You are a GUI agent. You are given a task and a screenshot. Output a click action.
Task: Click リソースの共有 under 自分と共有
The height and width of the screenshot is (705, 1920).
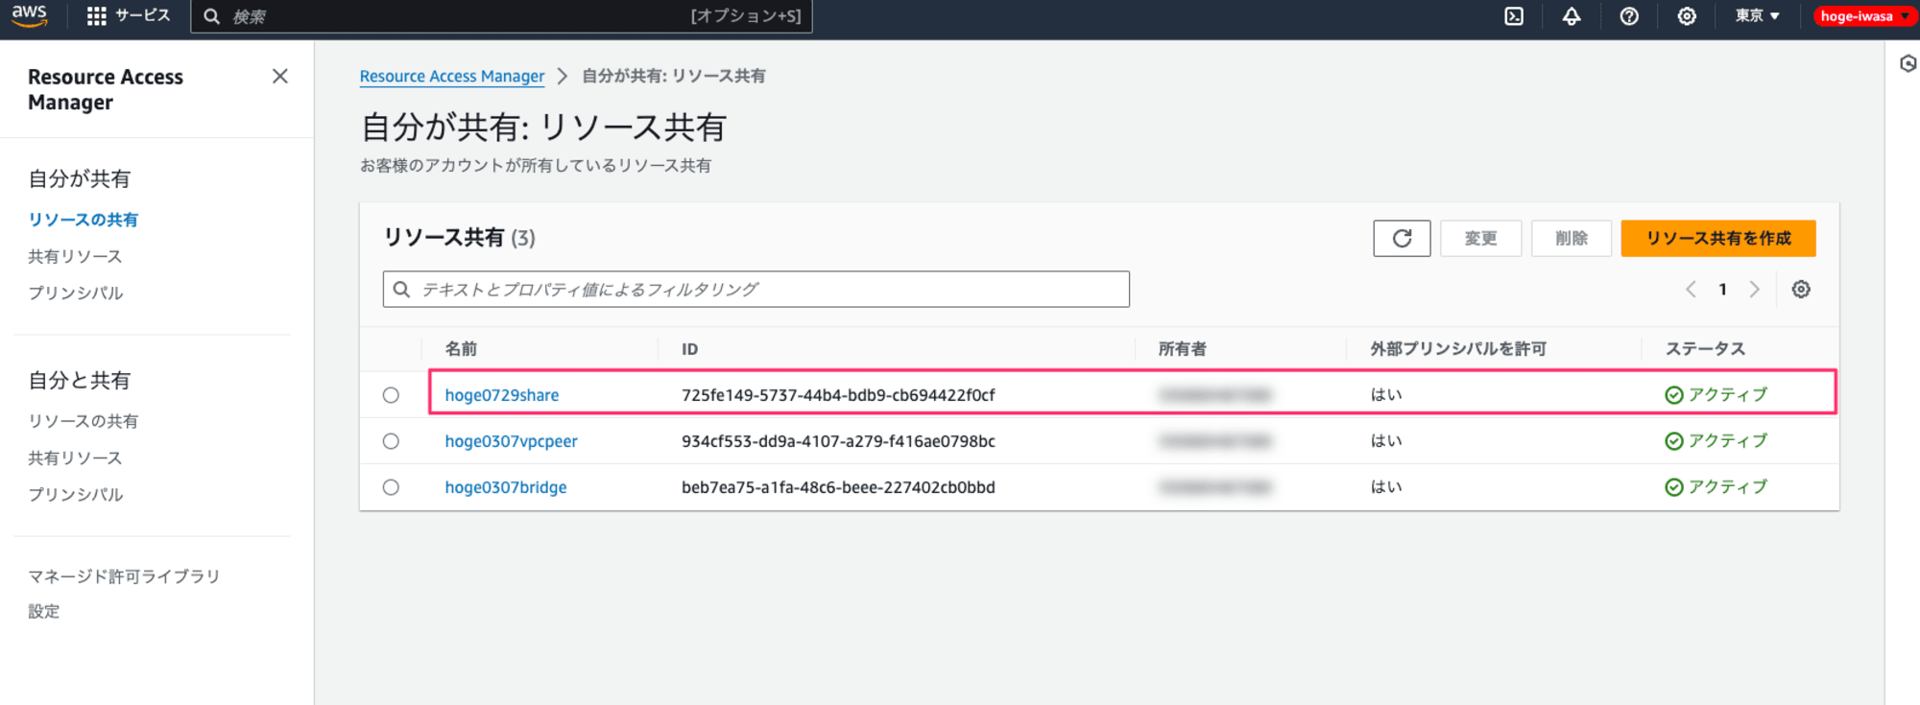(83, 421)
